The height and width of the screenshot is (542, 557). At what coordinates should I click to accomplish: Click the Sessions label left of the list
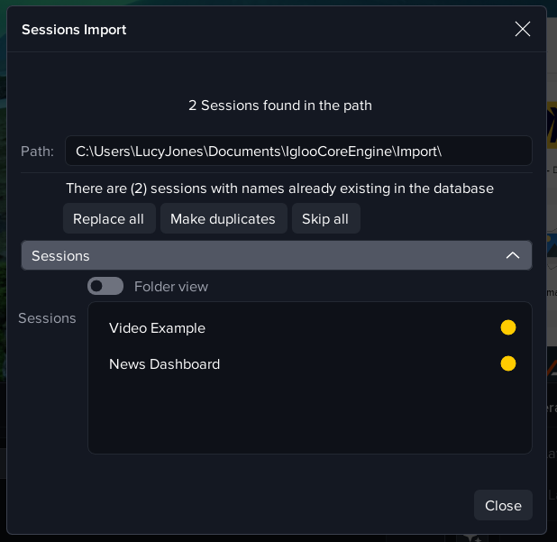pos(47,318)
